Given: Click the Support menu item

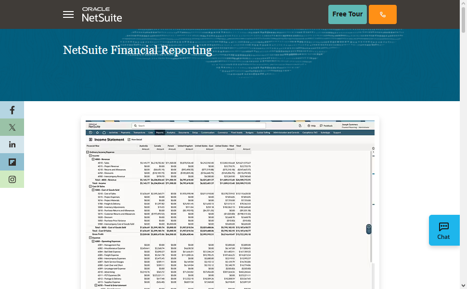Looking at the screenshot, I should pos(337,132).
